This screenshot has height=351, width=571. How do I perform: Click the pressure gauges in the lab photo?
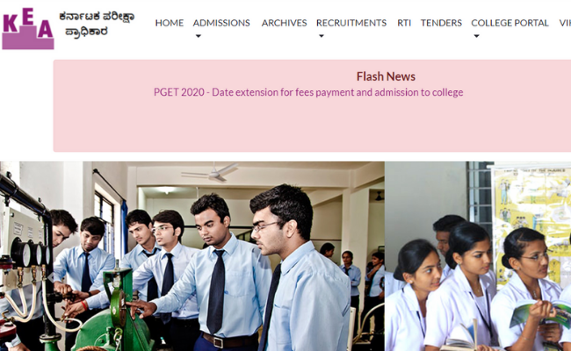31,254
